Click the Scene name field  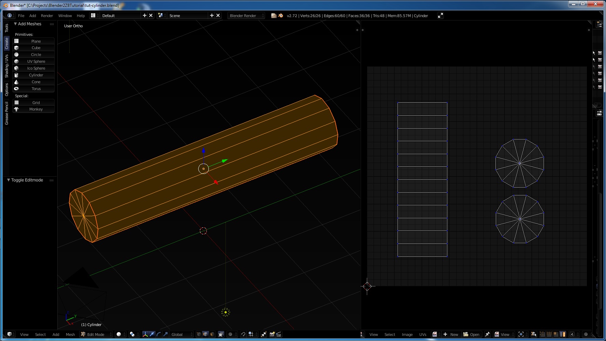point(187,16)
